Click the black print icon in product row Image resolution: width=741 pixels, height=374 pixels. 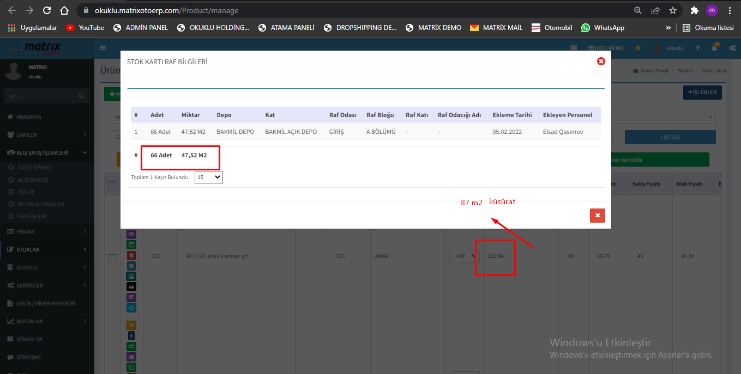pyautogui.click(x=131, y=287)
